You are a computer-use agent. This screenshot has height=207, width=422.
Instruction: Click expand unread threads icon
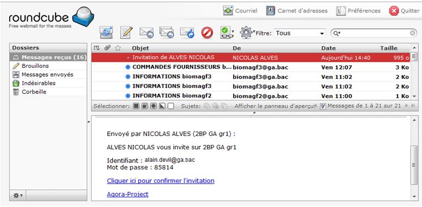[216, 106]
